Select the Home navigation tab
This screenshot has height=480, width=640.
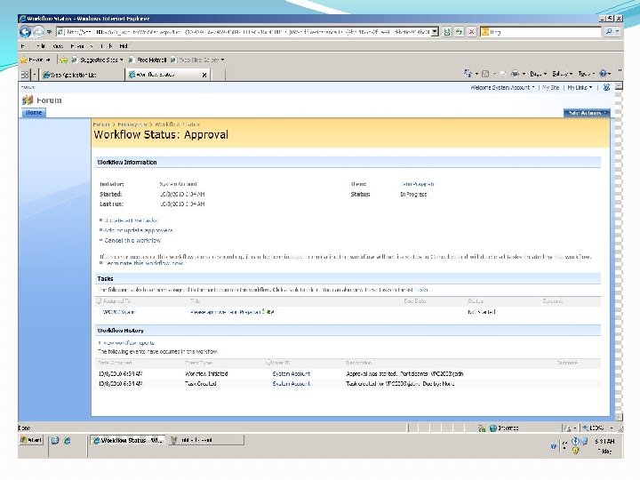coord(34,113)
